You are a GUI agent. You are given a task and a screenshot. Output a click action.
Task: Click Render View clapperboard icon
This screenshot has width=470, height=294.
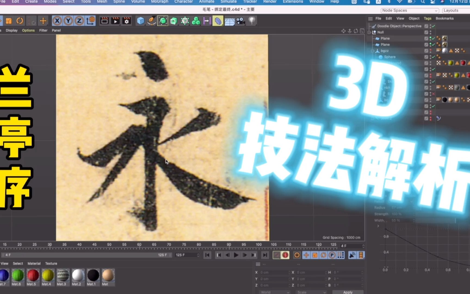click(x=104, y=21)
